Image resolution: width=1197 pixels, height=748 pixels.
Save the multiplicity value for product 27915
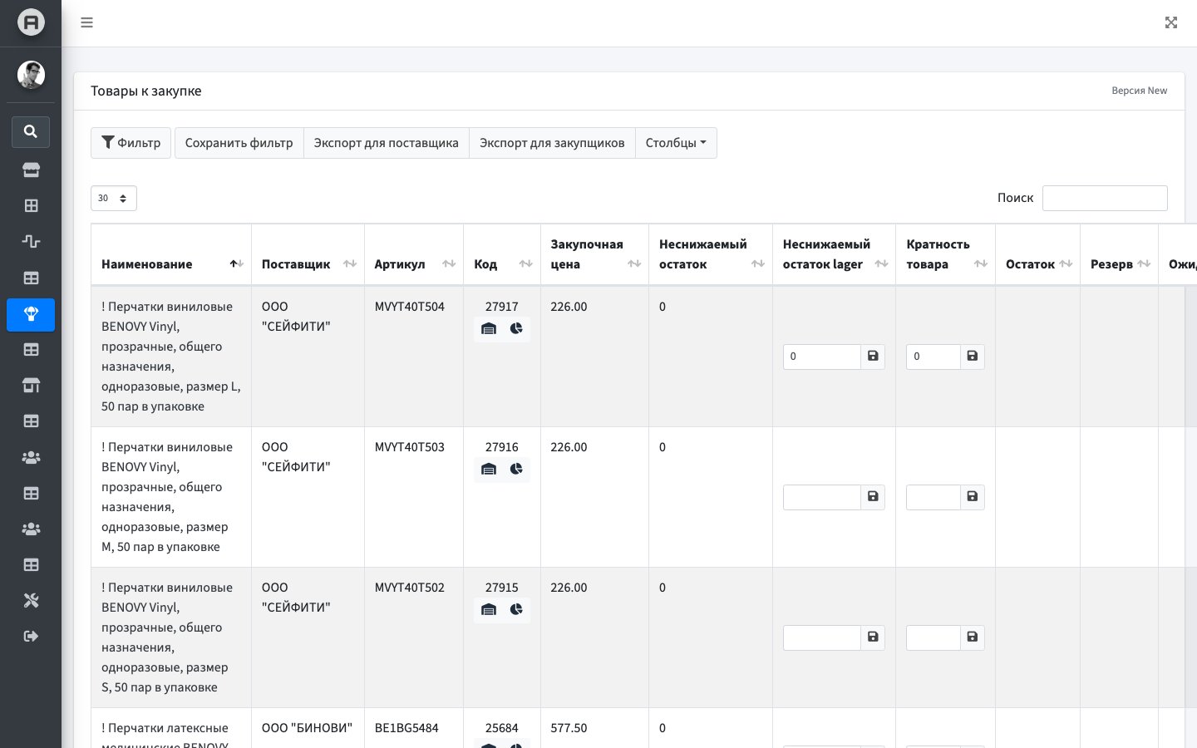973,637
